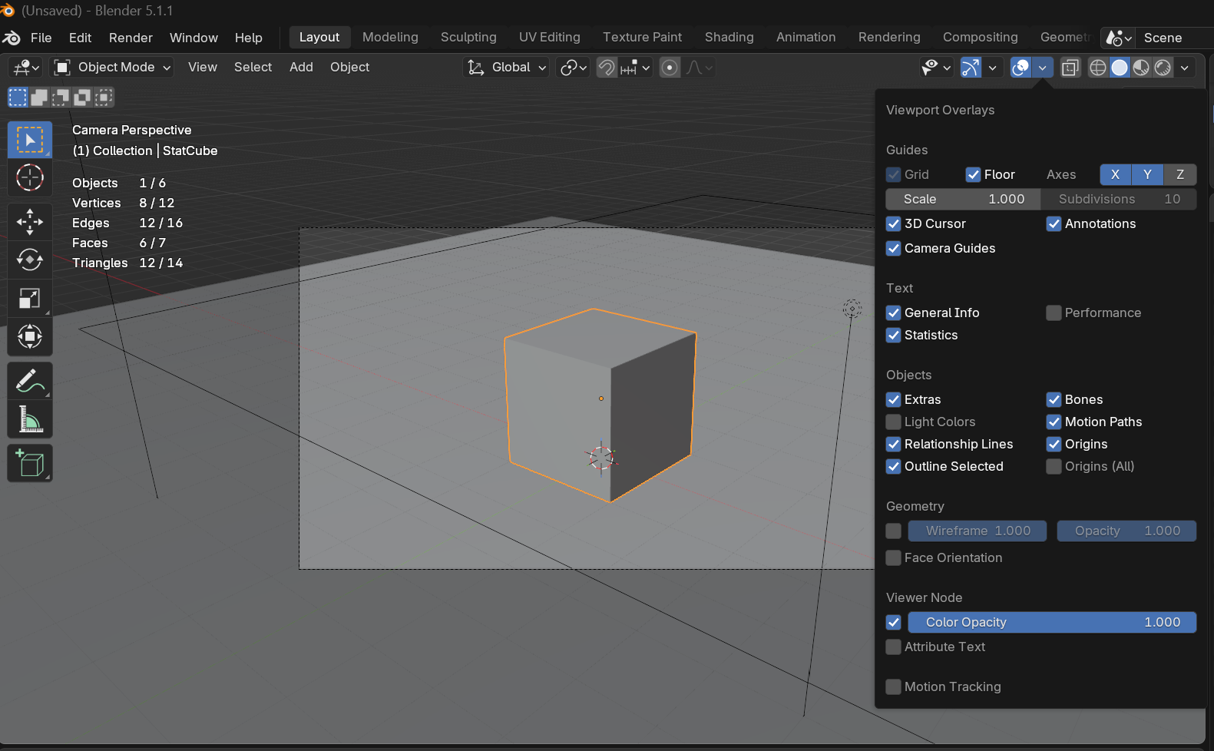Screen dimensions: 1214x751
Task: Select the Measure tool
Action: [30, 419]
